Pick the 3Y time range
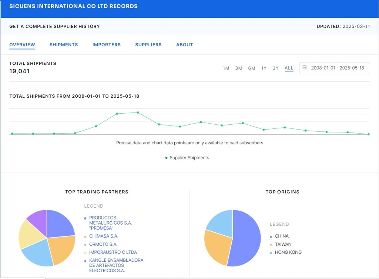The image size is (379, 279). (275, 68)
